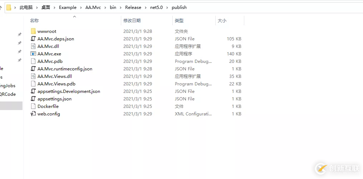Click the 文件夹 type of wwwroot
The height and width of the screenshot is (179, 363).
tap(181, 31)
